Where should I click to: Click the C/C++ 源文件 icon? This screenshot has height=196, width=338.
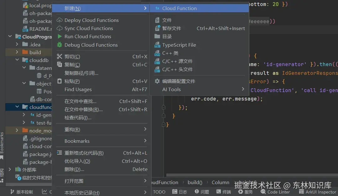157,61
